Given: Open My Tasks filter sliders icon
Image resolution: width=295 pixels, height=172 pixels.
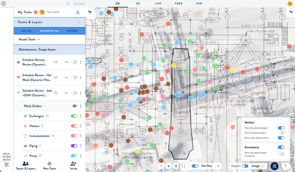Looking at the screenshot, I should tap(78, 12).
